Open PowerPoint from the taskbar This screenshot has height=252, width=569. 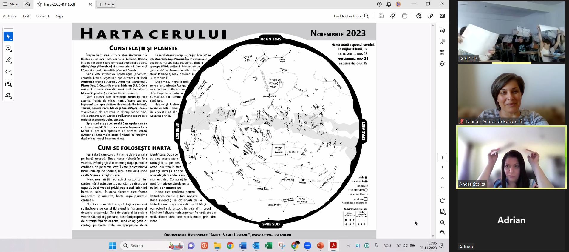(x=320, y=246)
